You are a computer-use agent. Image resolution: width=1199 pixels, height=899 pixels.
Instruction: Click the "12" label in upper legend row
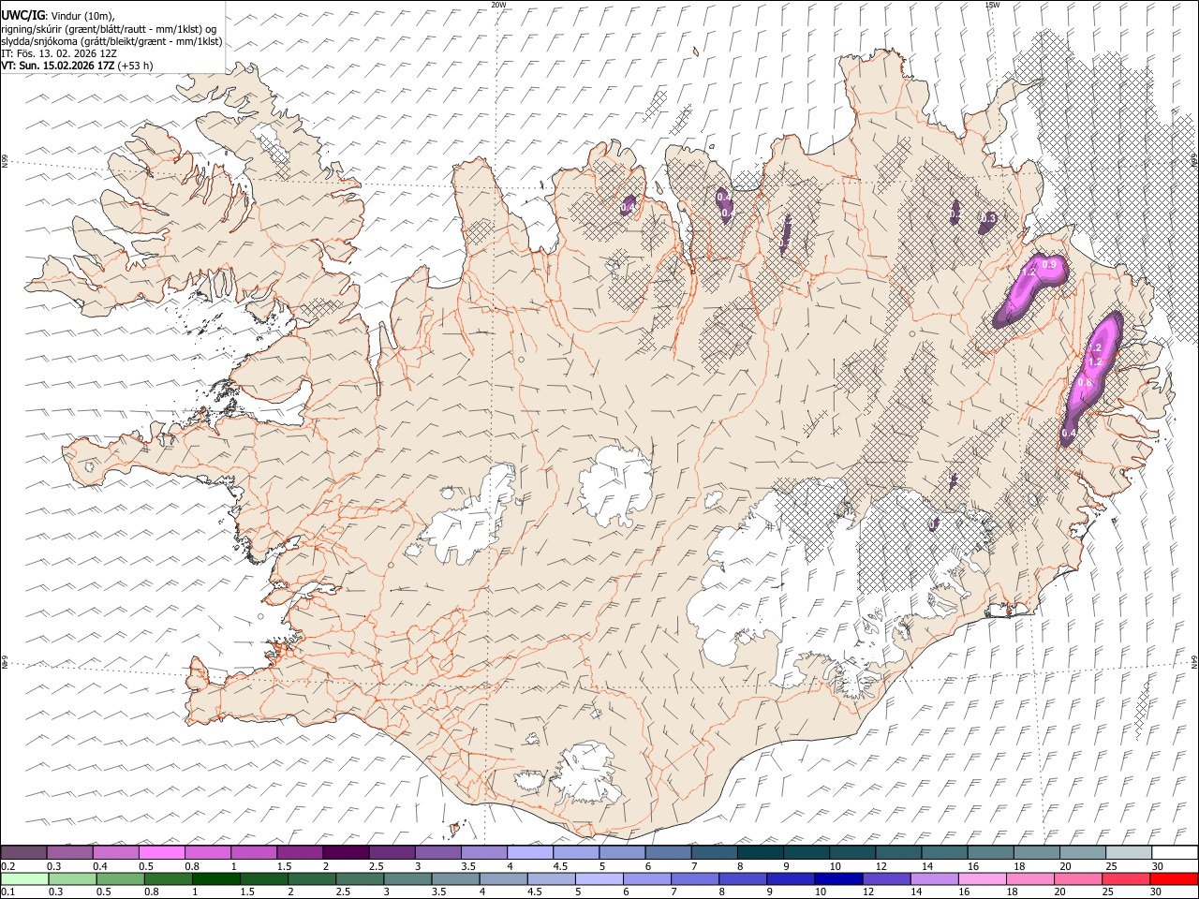(x=881, y=866)
